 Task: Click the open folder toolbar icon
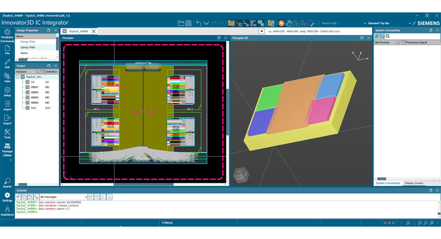point(181,23)
